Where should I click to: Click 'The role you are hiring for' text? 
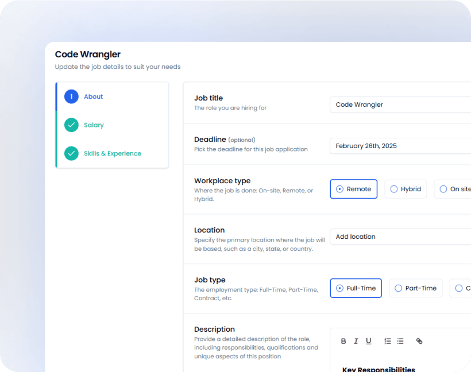coord(230,108)
